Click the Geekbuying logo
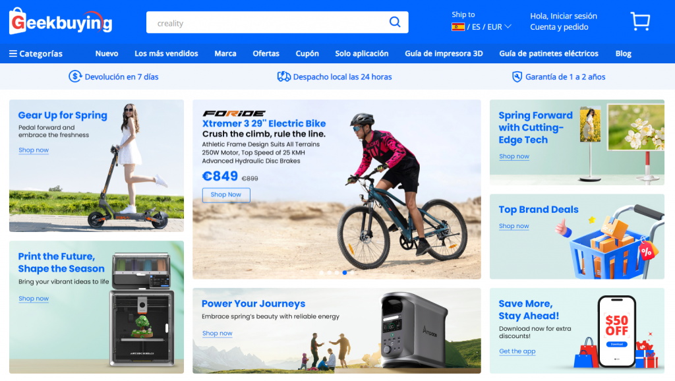 [x=61, y=22]
